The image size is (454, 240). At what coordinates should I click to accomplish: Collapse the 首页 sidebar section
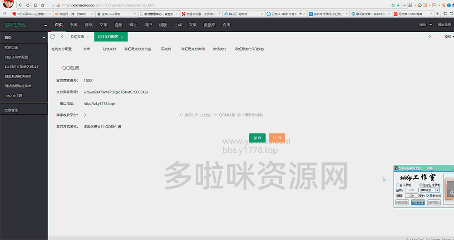point(24,37)
